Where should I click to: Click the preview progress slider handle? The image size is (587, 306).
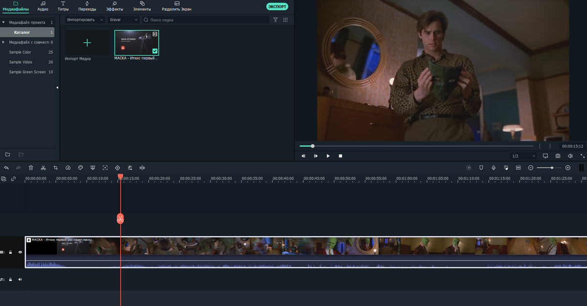313,146
